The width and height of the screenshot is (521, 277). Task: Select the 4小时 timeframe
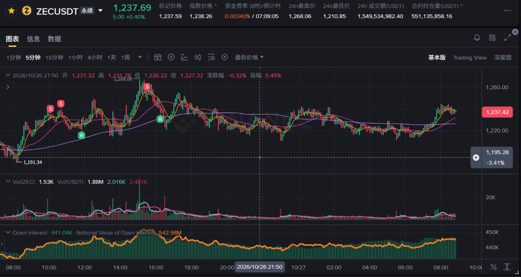pos(95,57)
